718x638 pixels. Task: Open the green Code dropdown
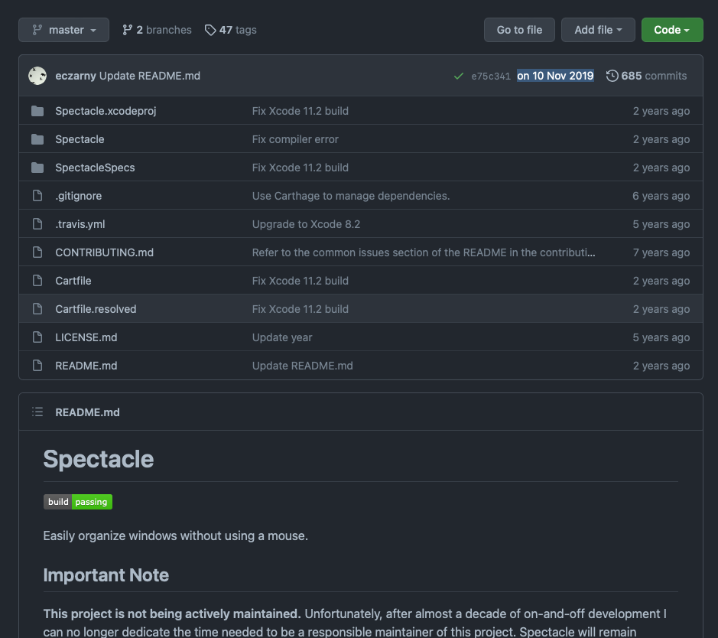pyautogui.click(x=672, y=30)
